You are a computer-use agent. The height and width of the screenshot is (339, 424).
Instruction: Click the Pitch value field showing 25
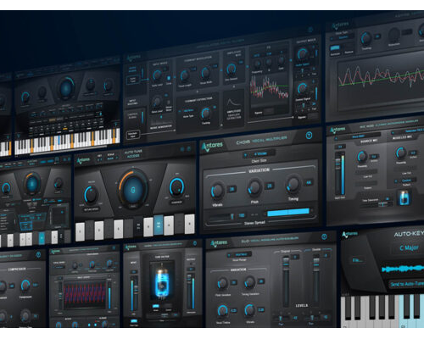pos(270,186)
